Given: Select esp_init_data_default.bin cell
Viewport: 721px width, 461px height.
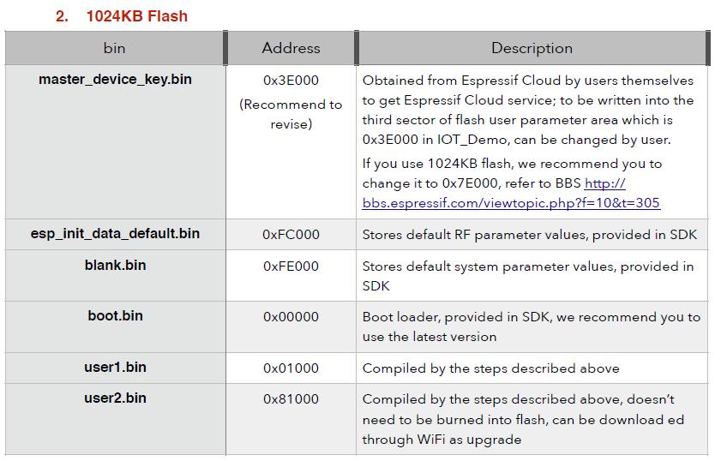Looking at the screenshot, I should 115,234.
